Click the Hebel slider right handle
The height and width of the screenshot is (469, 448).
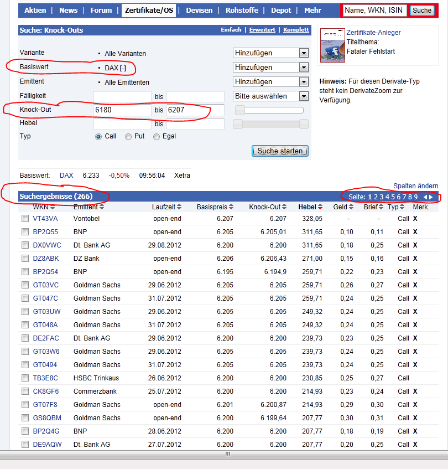pos(304,124)
